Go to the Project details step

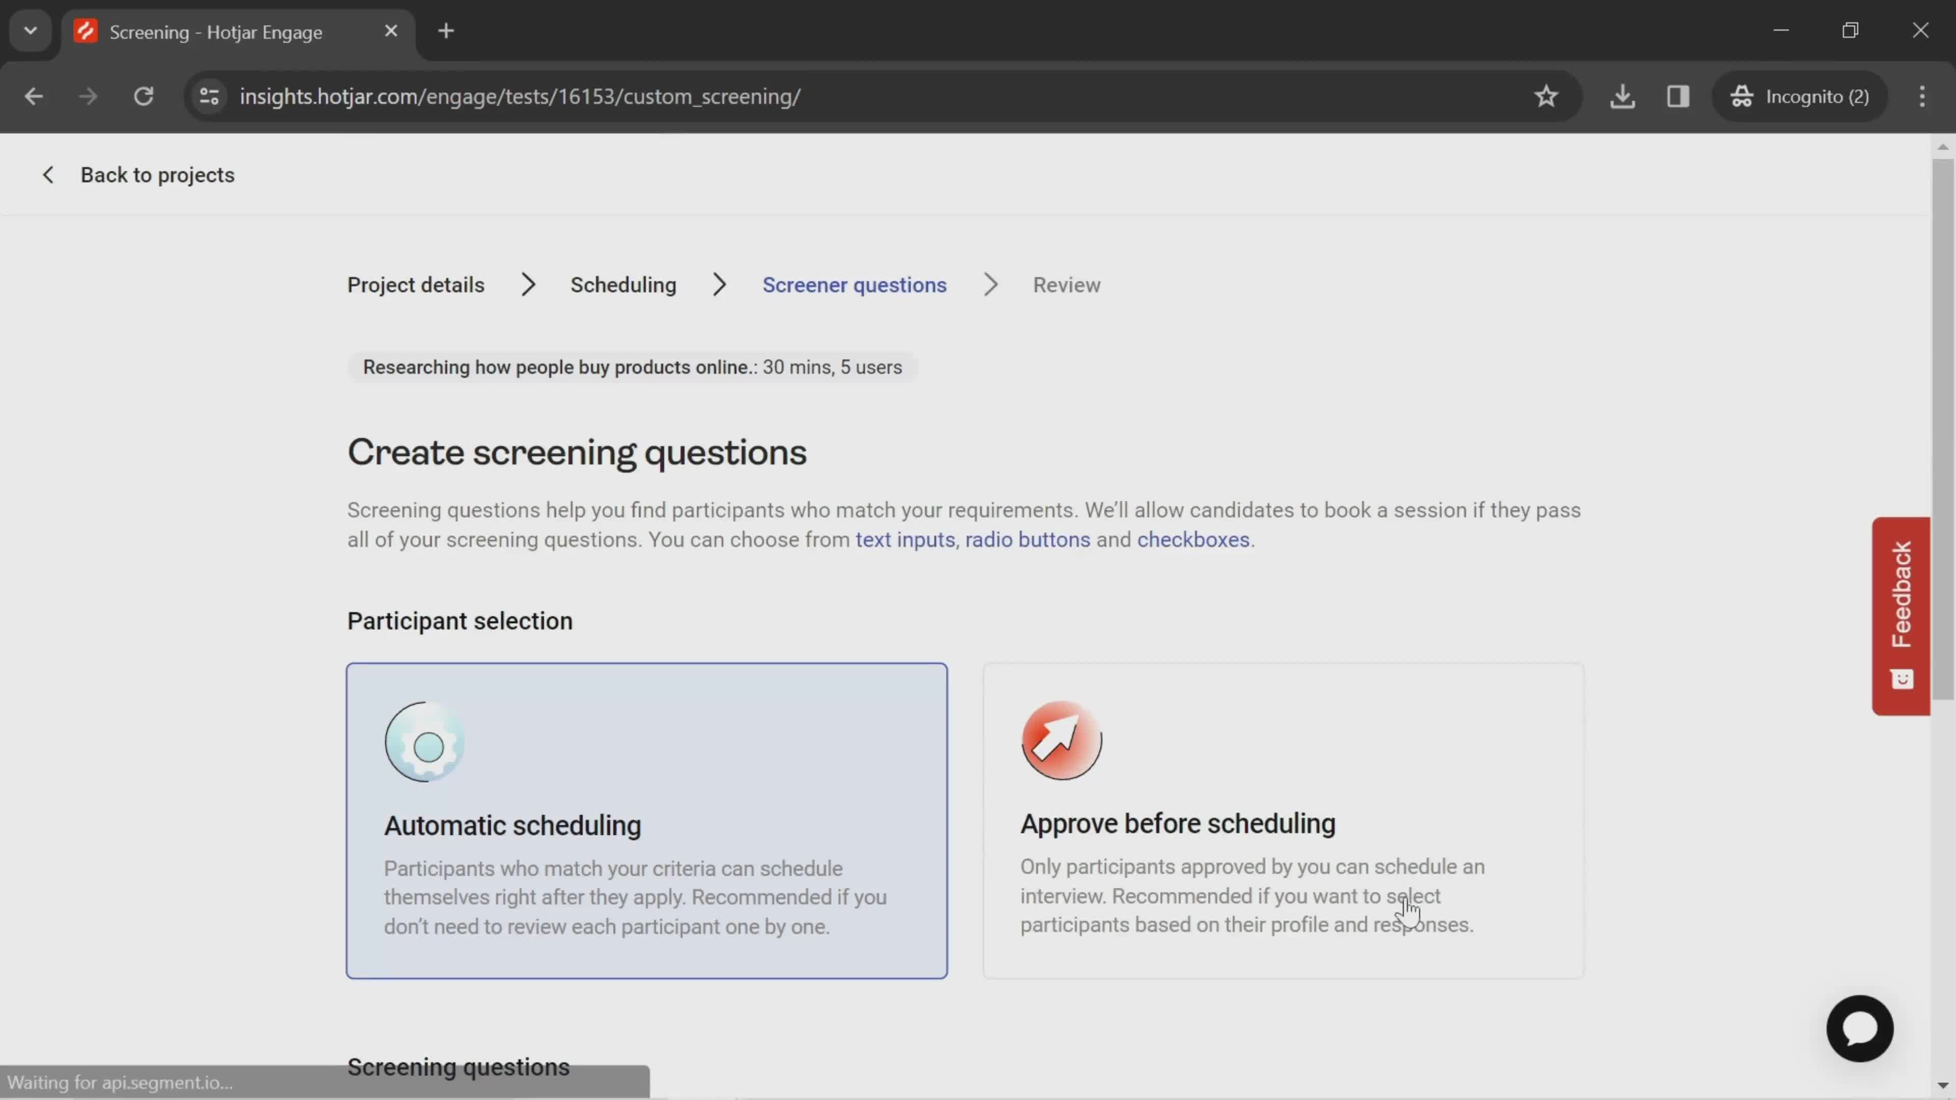point(415,285)
